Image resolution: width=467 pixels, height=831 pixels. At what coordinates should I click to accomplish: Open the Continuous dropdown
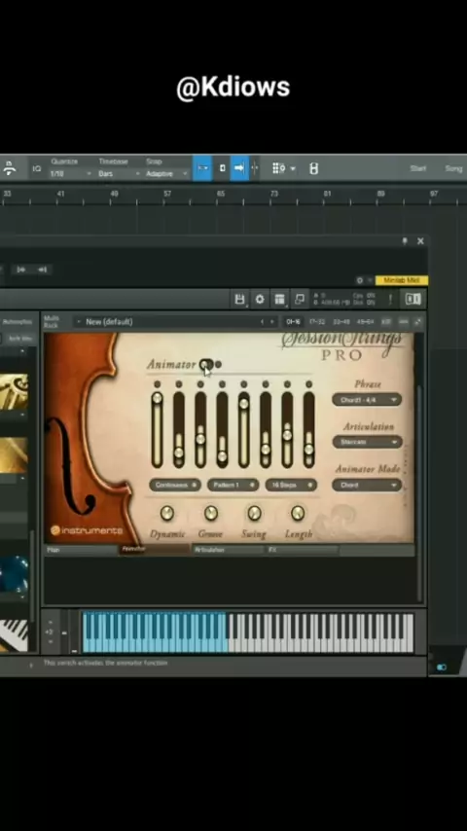(x=175, y=485)
